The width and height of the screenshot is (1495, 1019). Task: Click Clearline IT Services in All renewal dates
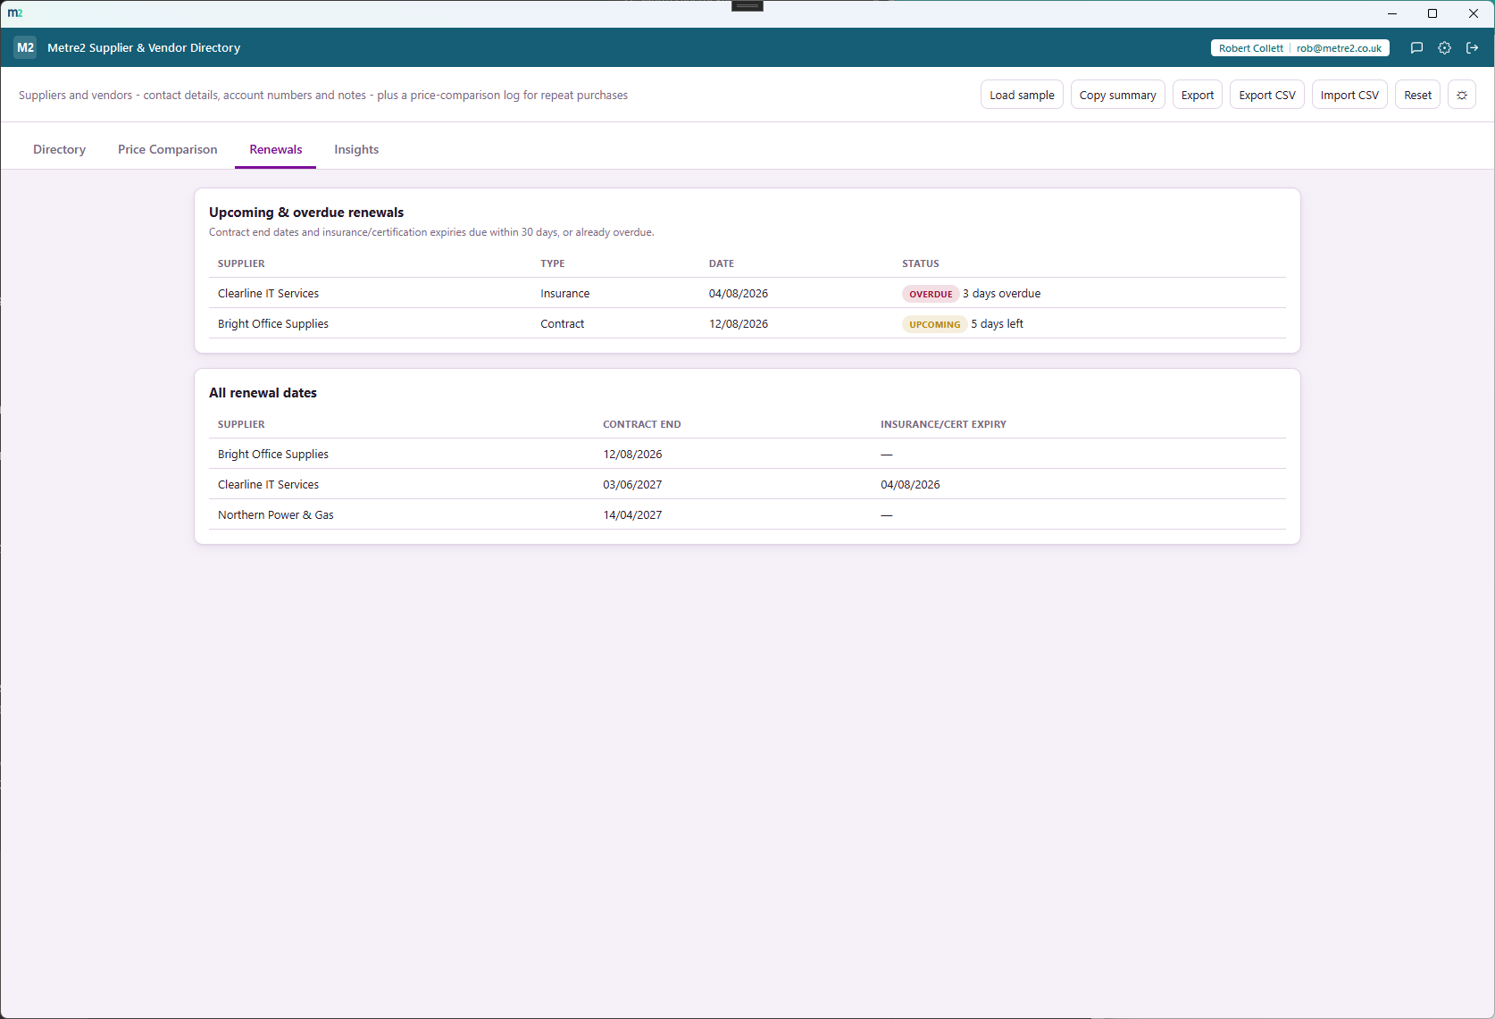tap(268, 484)
